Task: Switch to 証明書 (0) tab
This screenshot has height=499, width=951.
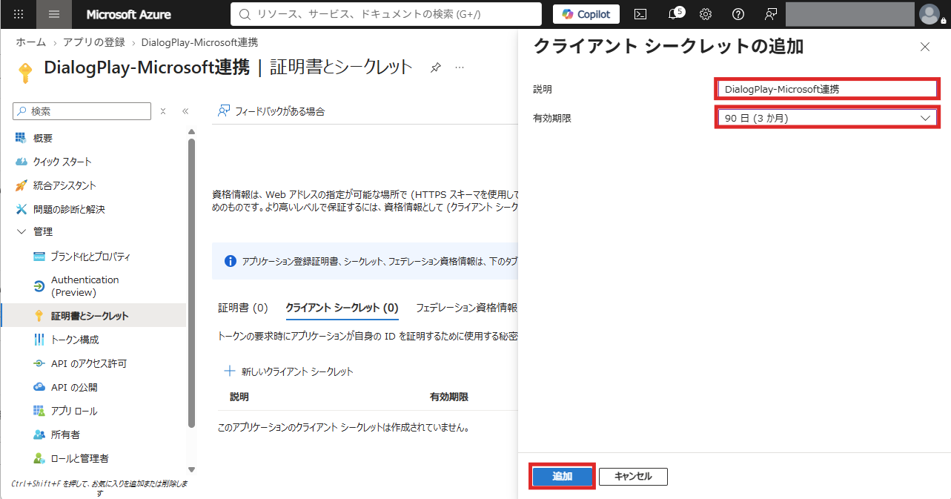Action: pyautogui.click(x=242, y=308)
